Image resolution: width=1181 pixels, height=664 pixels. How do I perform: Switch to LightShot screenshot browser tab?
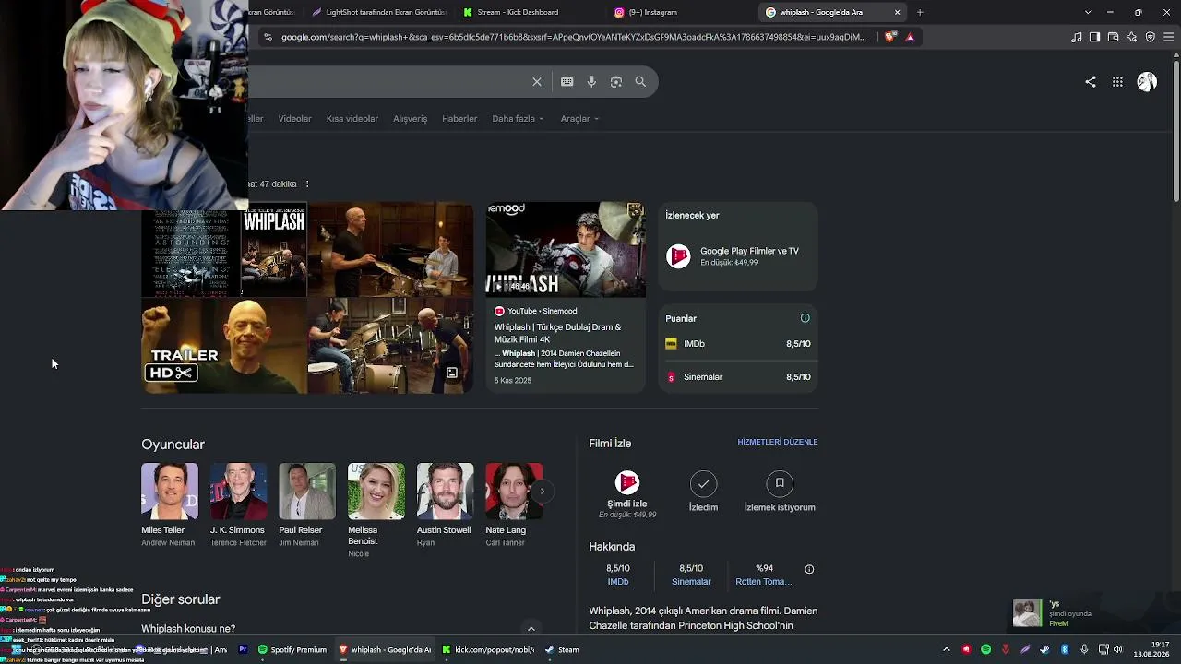[x=376, y=12]
